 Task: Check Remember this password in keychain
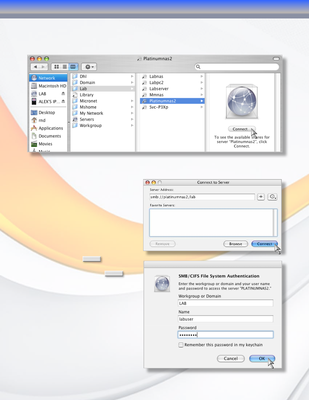181,345
